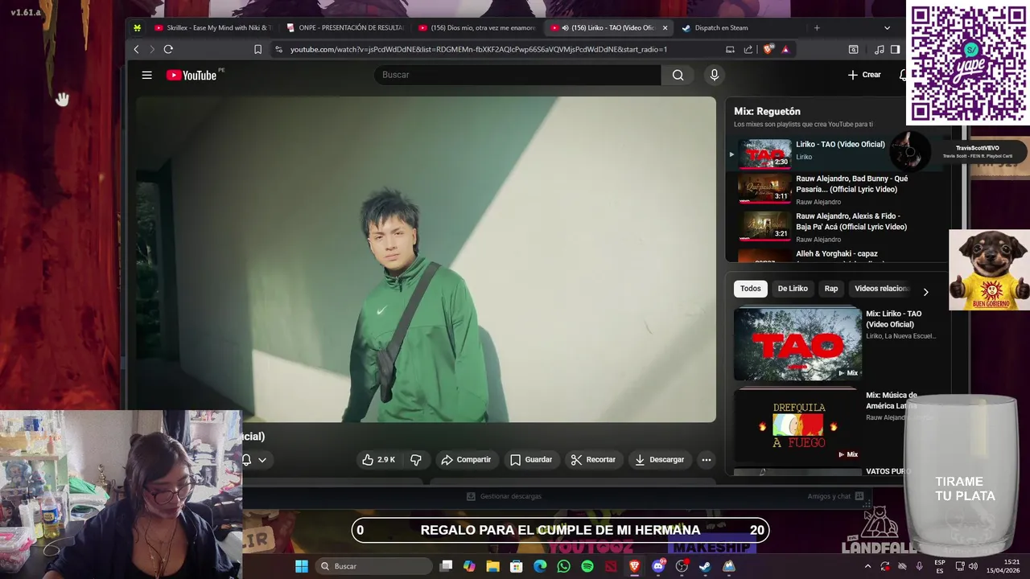The image size is (1030, 579).
Task: Open OBS Studio from the taskbar
Action: point(682,566)
